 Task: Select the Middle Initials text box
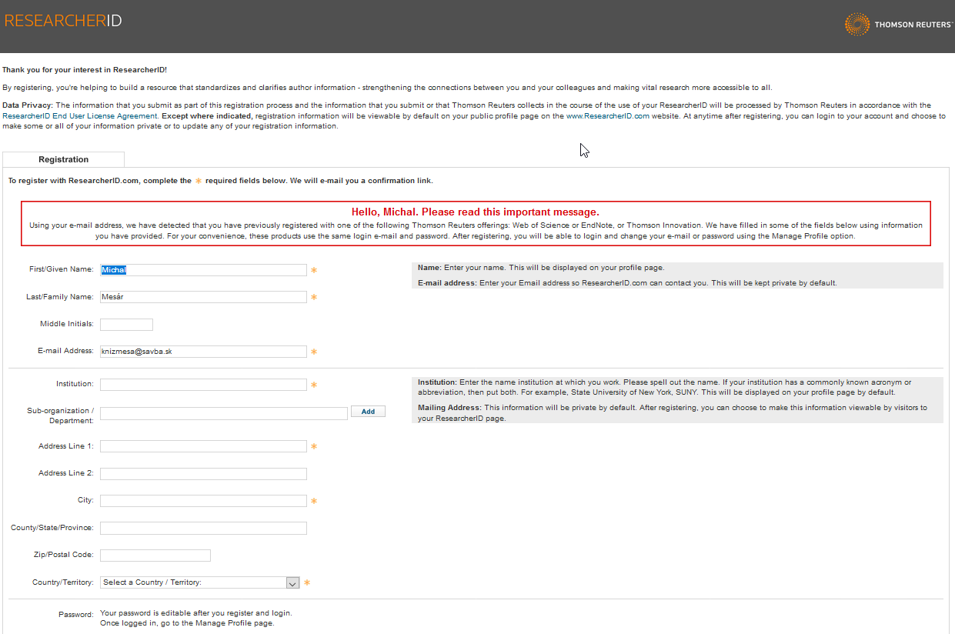(x=126, y=325)
